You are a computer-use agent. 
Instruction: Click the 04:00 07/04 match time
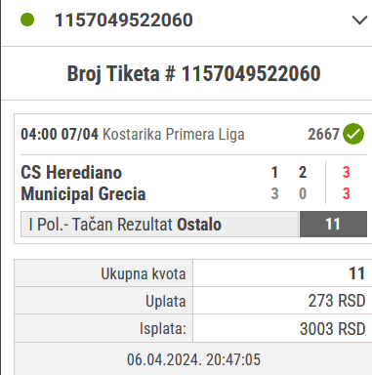click(60, 134)
